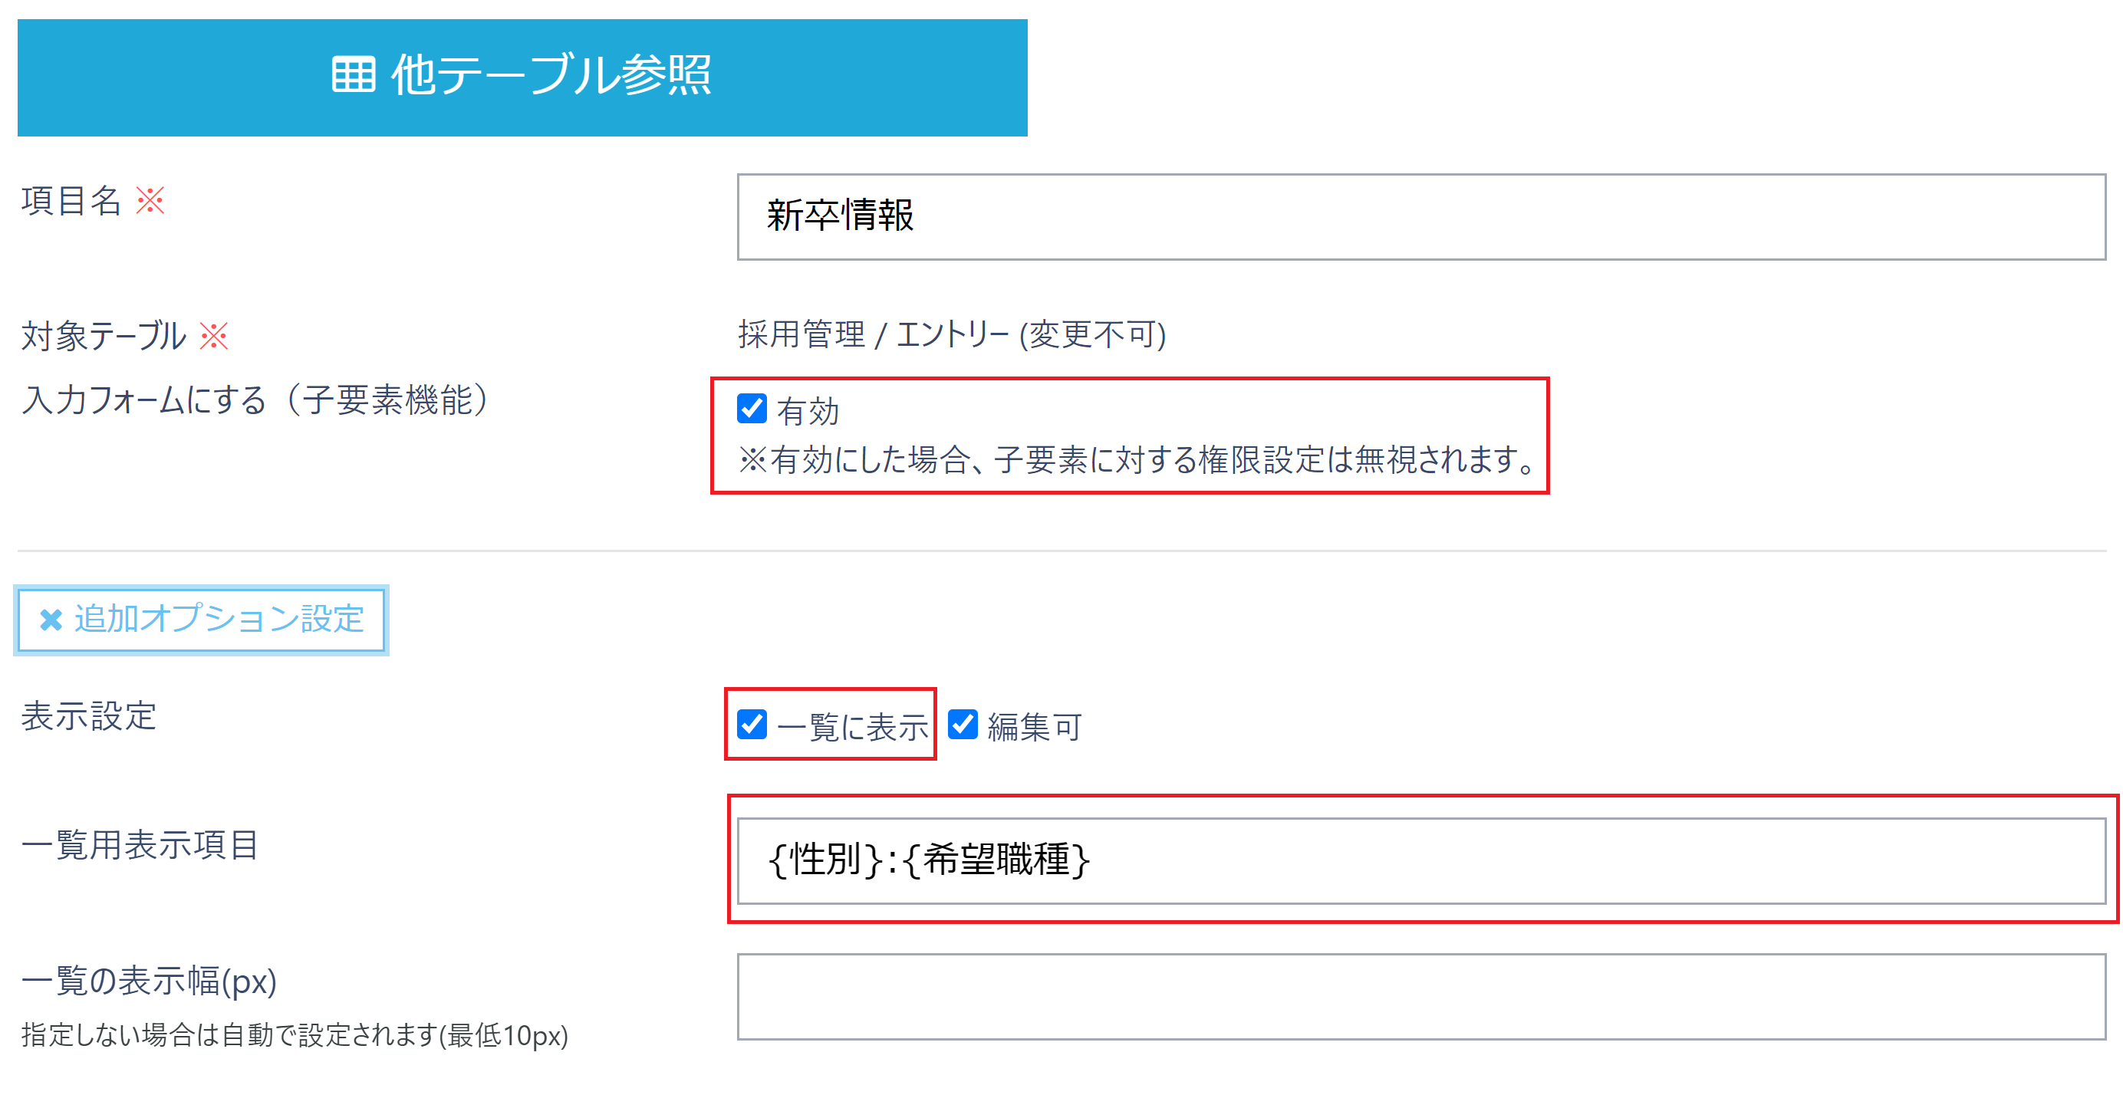Click the red ※ mark beside 対象テーブル
Viewport: 2123px width, 1118px height.
[x=214, y=335]
